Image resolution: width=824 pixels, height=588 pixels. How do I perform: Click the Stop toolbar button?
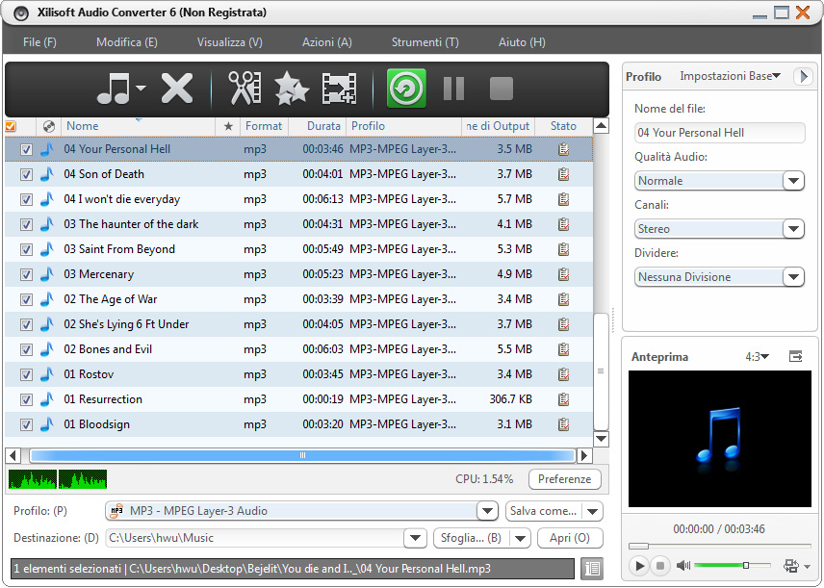(x=501, y=89)
